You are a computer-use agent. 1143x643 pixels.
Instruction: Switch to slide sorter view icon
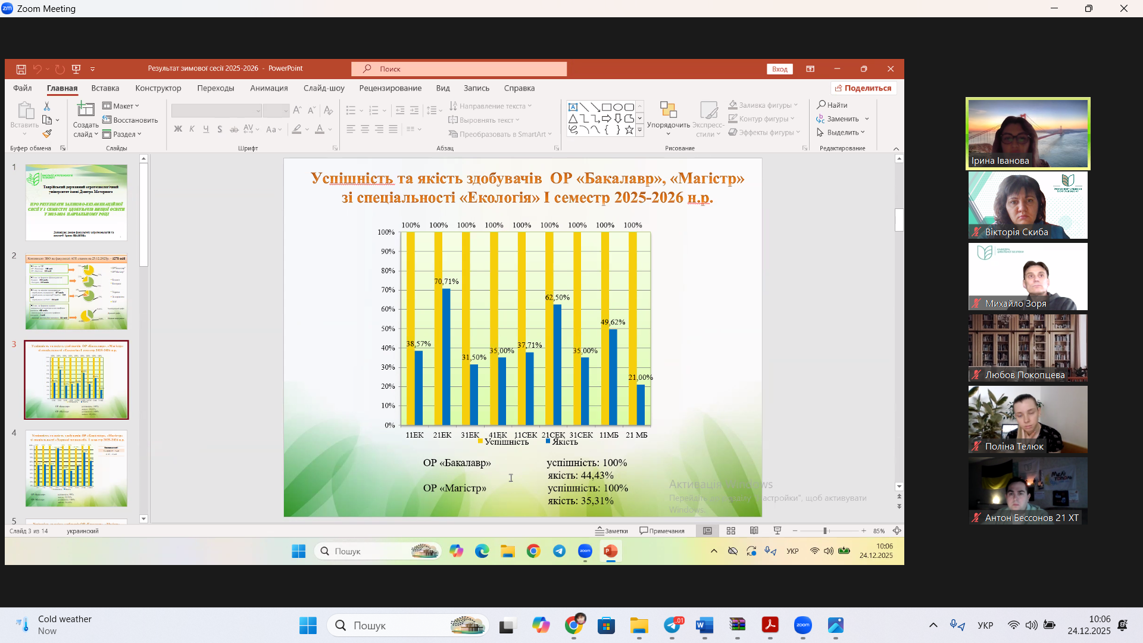pyautogui.click(x=731, y=530)
